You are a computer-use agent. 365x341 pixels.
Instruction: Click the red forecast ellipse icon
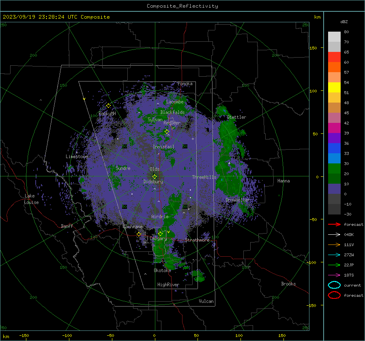[x=334, y=295]
